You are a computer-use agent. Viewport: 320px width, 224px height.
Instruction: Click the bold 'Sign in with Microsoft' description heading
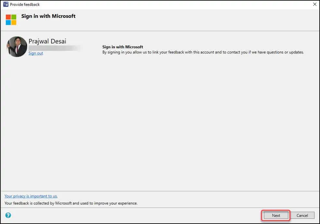click(x=123, y=47)
